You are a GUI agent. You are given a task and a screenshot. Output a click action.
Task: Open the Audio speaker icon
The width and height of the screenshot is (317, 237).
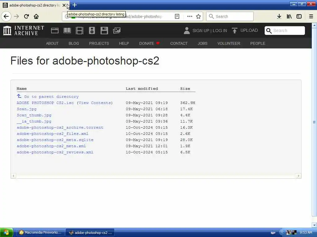point(92,31)
